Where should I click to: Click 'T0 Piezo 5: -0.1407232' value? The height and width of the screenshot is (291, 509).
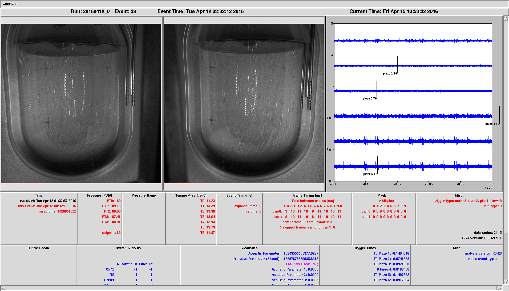pos(391,275)
